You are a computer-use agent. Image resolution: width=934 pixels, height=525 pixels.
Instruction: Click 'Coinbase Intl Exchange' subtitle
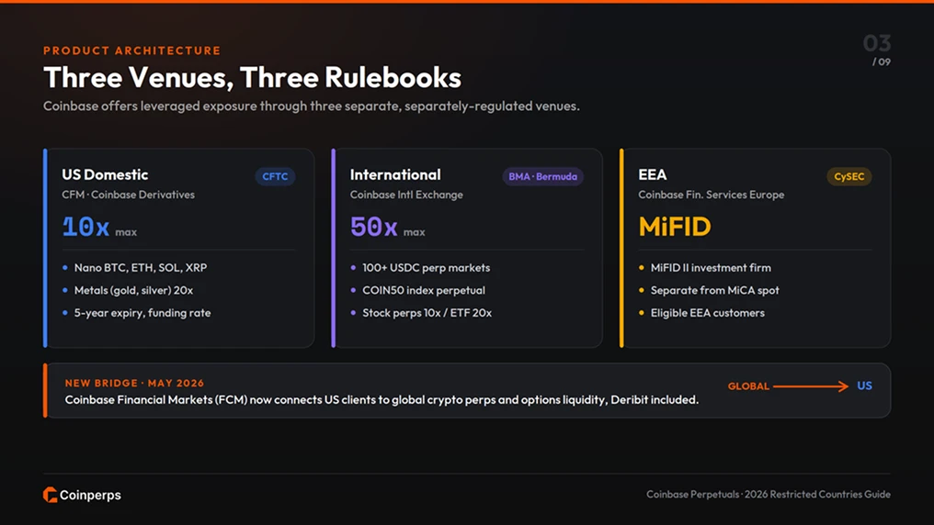pyautogui.click(x=406, y=195)
